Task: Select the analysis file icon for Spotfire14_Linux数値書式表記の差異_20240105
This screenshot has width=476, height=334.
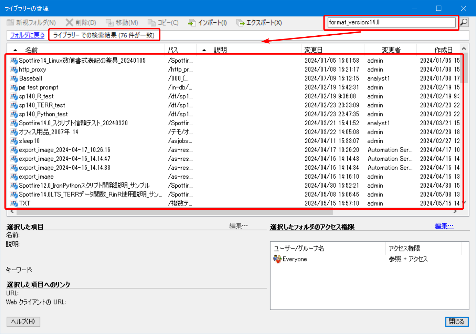Action: coord(14,61)
